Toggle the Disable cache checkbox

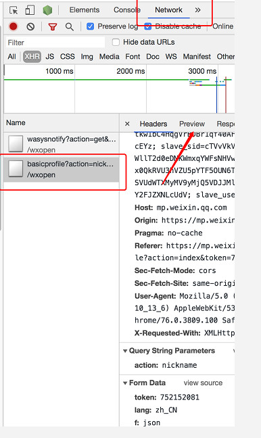[x=148, y=26]
